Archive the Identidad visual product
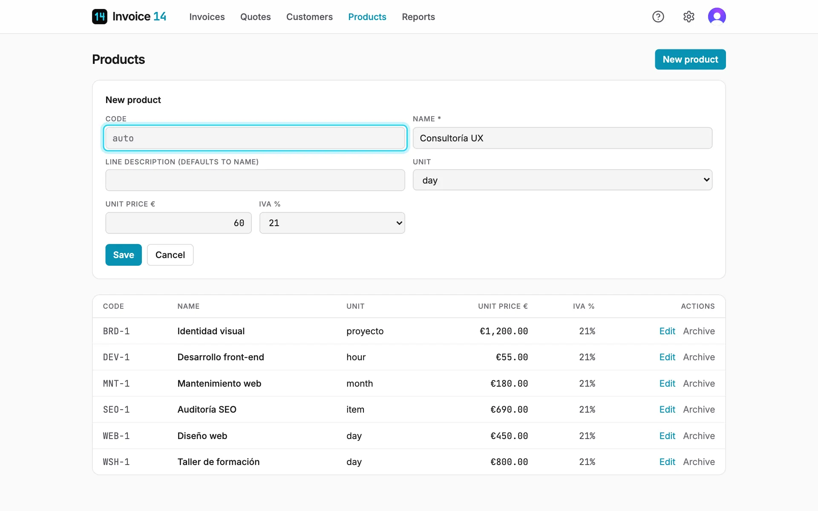The width and height of the screenshot is (818, 511). tap(699, 331)
